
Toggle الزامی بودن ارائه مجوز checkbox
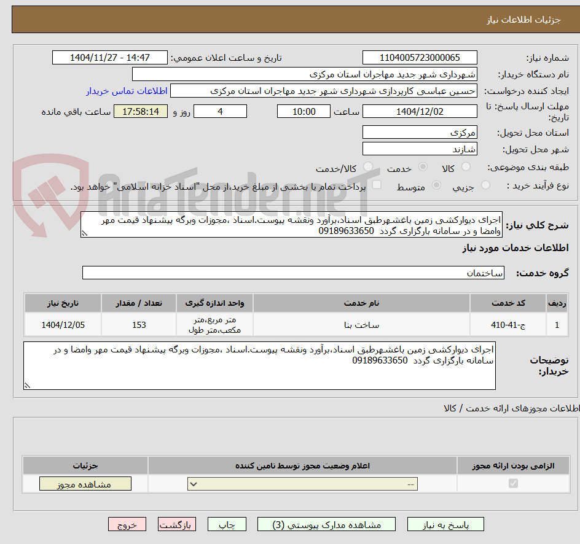tap(513, 483)
